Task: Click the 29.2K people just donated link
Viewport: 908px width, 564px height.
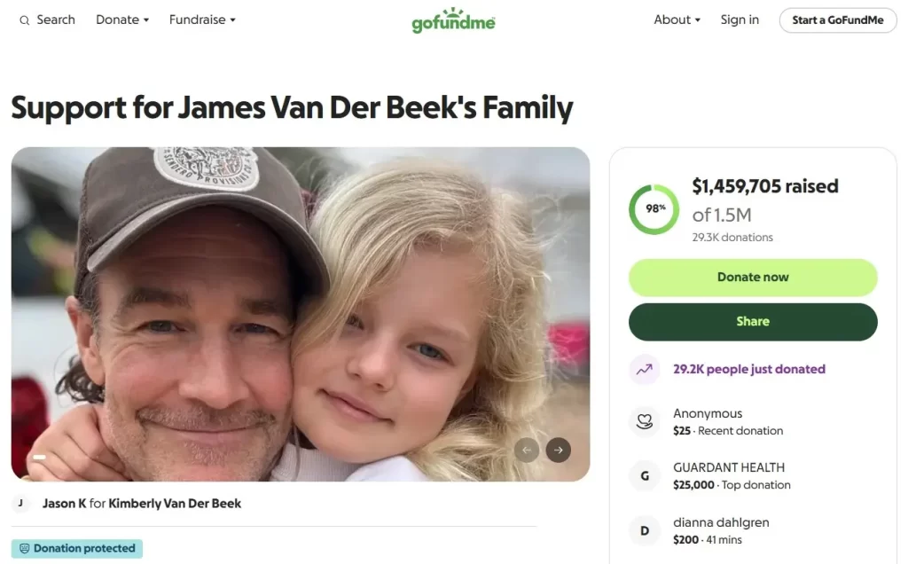Action: (749, 369)
